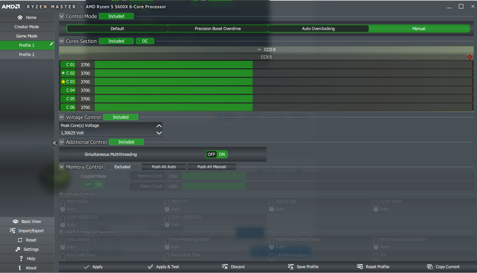Toggle the Cores Section Included switch
This screenshot has width=477, height=273.
click(x=116, y=41)
